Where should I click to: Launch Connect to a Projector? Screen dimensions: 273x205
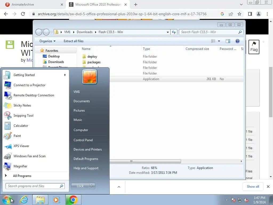tap(35, 85)
